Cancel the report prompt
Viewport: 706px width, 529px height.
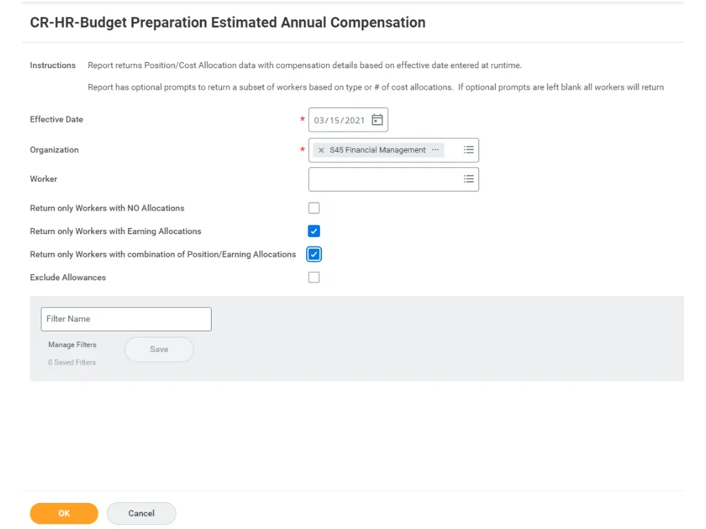coord(141,513)
